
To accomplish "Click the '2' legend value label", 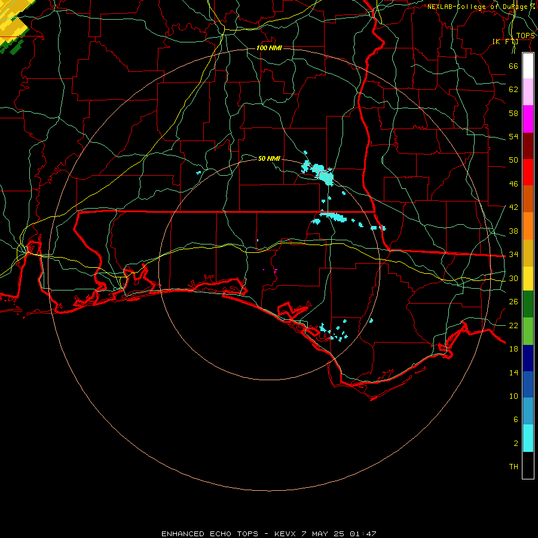I will tap(516, 444).
